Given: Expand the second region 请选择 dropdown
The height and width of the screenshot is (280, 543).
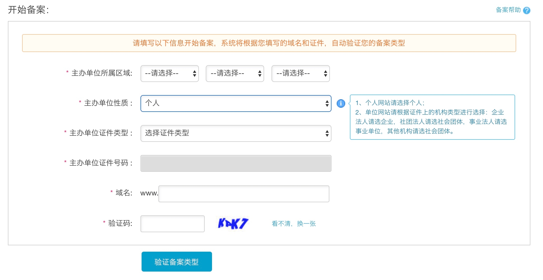Looking at the screenshot, I should tap(235, 74).
